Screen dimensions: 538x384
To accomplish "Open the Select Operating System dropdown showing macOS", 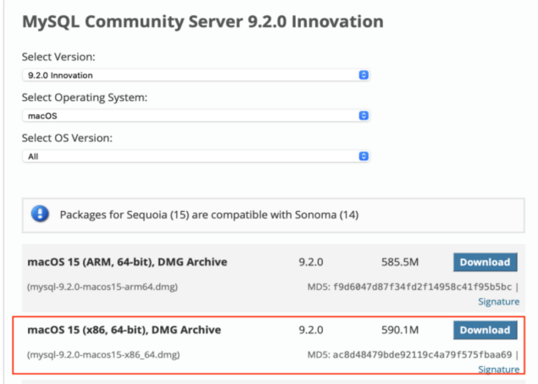I will [x=196, y=116].
